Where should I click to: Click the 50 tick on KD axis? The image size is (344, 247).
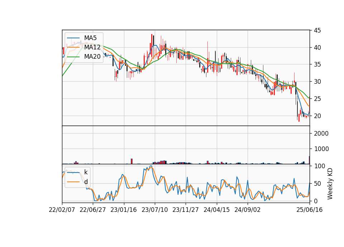click(317, 183)
